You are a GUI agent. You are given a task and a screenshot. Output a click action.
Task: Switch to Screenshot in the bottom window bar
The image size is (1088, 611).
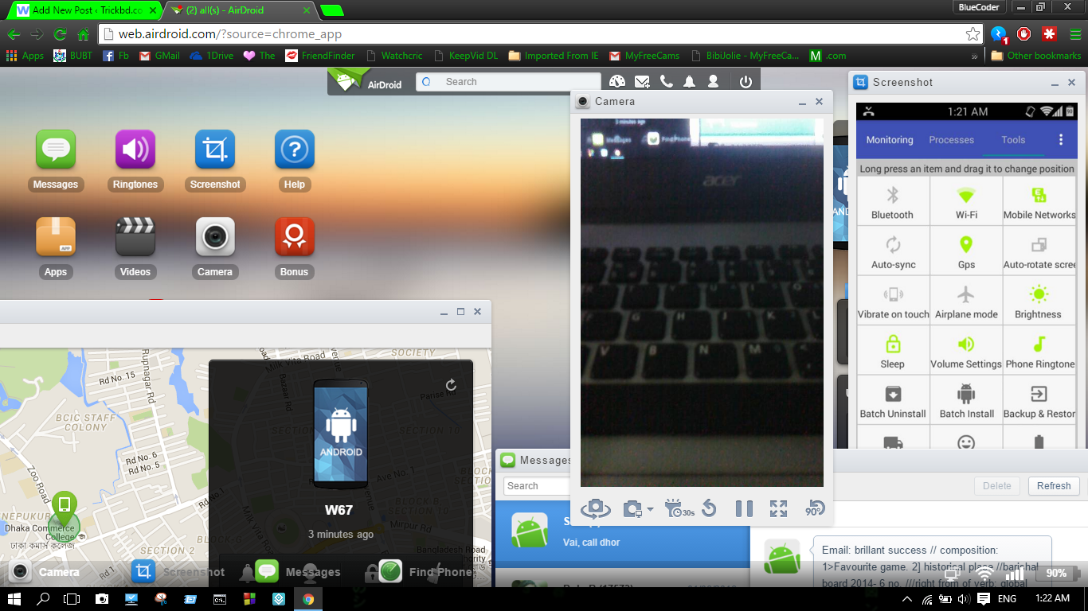[178, 572]
